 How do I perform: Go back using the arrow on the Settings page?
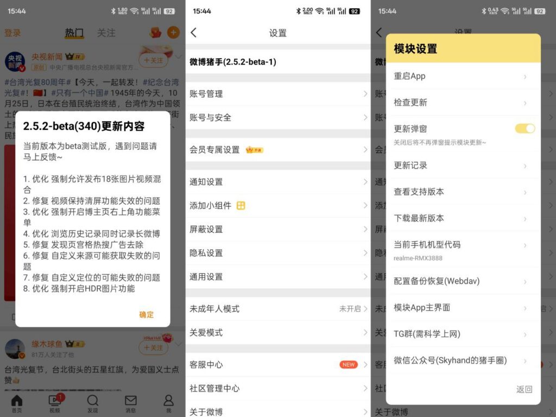[x=194, y=33]
